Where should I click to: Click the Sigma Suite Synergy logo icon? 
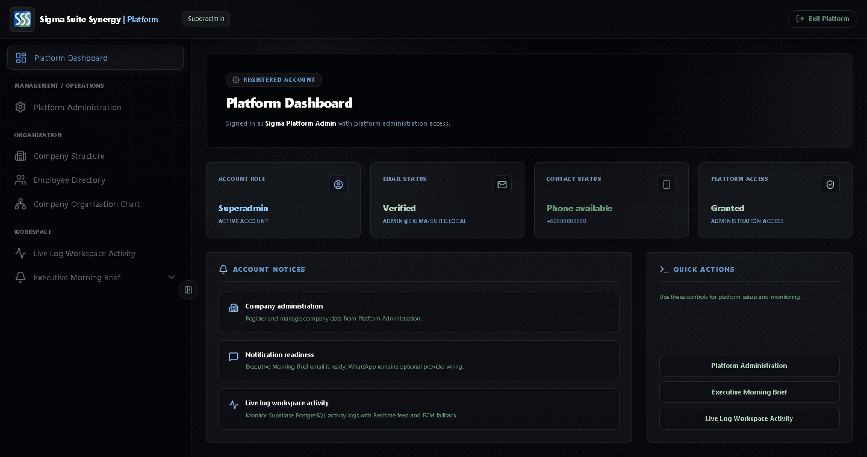pyautogui.click(x=22, y=19)
